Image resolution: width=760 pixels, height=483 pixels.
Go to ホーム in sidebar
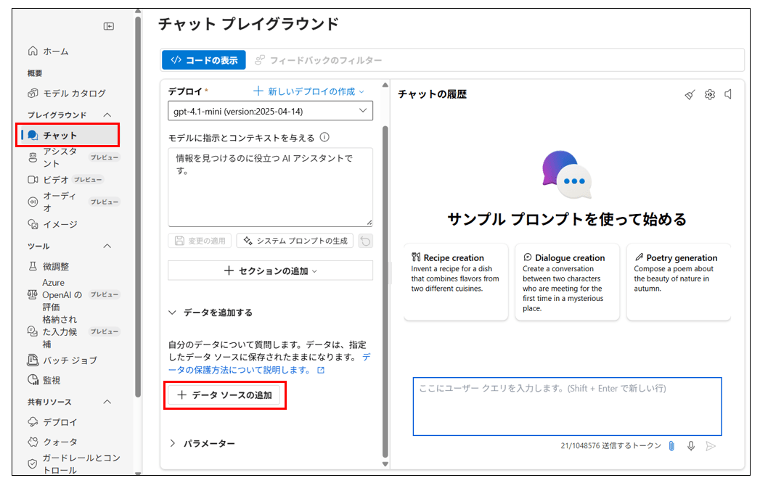55,51
